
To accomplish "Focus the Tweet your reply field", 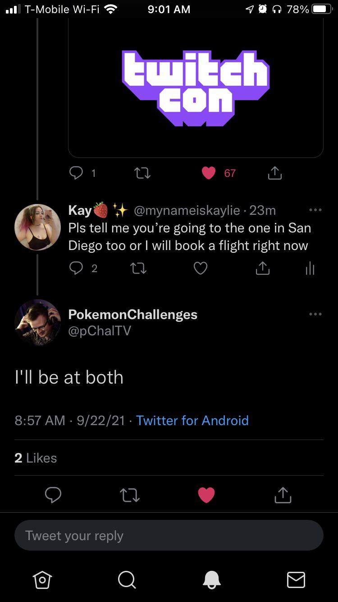I will coord(169,536).
